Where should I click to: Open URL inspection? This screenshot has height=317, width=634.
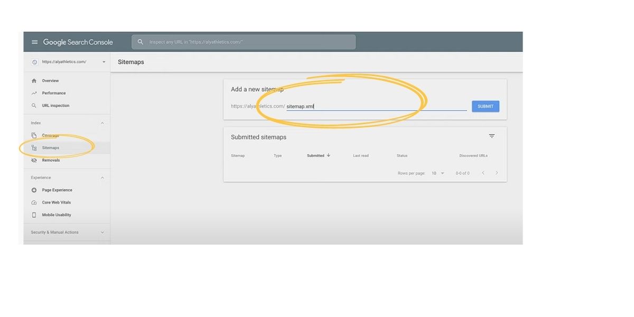(55, 106)
